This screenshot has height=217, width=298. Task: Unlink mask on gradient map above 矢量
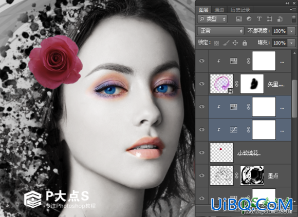[248, 61]
